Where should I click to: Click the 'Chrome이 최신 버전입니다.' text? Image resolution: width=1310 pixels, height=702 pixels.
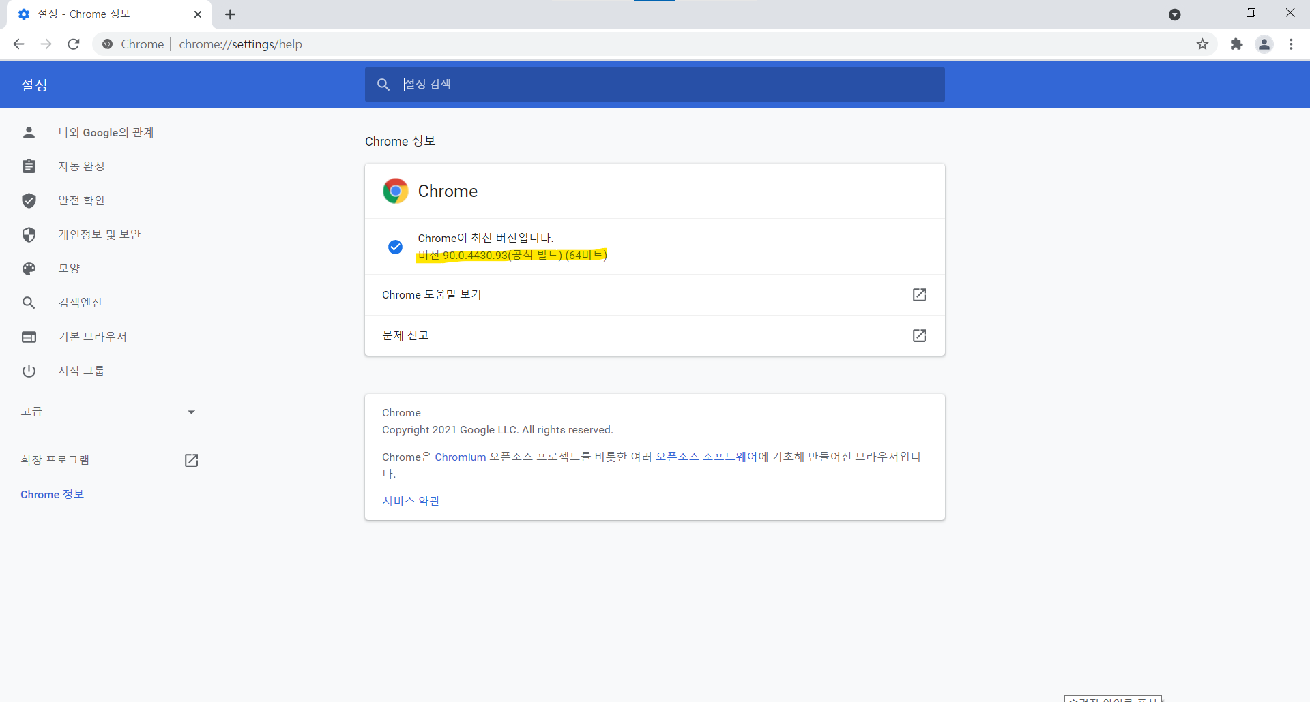[486, 238]
